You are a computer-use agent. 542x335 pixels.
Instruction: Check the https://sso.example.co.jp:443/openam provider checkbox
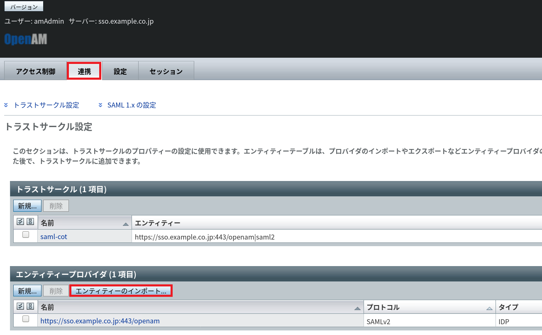[26, 319]
